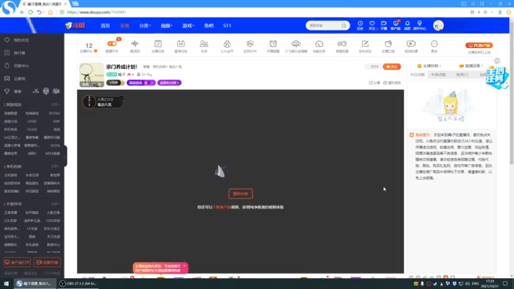This screenshot has width=514, height=289.
Task: Click the page vertical scrollbar
Action: pyautogui.click(x=511, y=92)
